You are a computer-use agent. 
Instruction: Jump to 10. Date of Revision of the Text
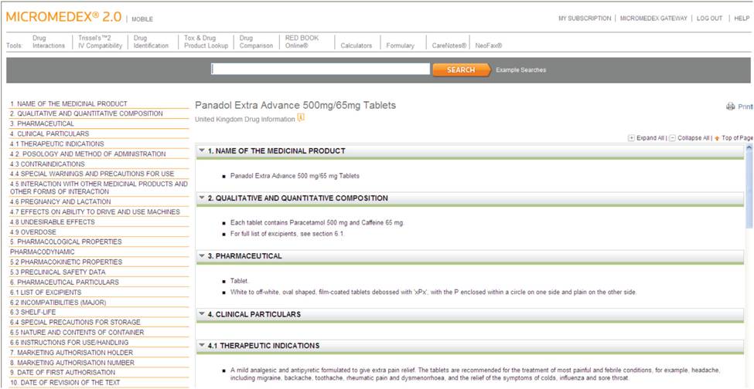(x=65, y=383)
